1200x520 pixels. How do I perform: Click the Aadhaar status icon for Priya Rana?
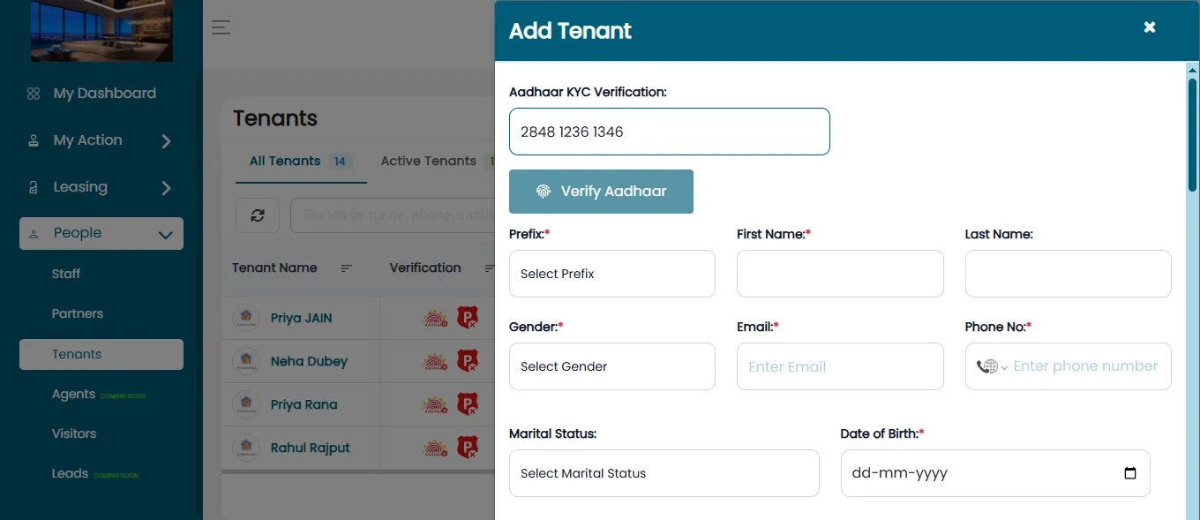coord(436,404)
